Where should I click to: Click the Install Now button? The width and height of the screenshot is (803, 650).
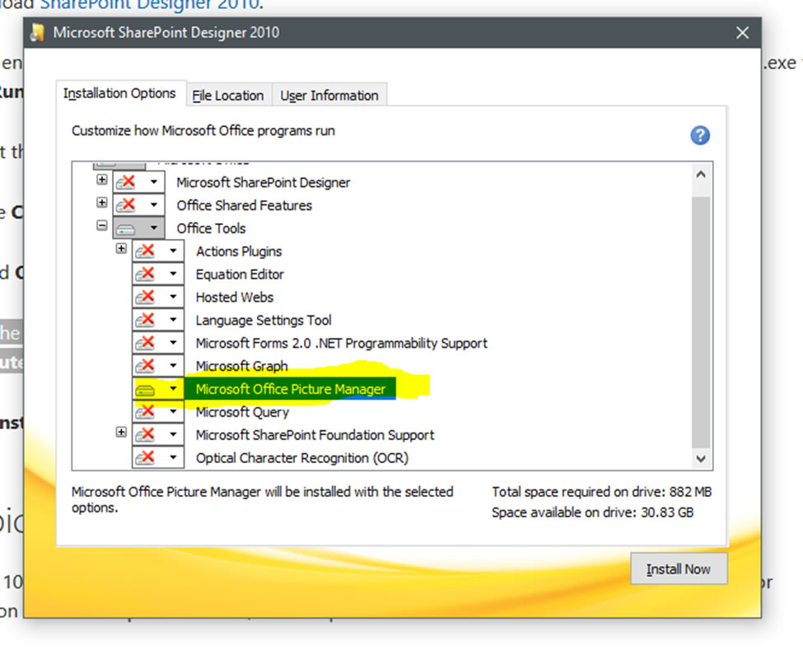tap(679, 568)
